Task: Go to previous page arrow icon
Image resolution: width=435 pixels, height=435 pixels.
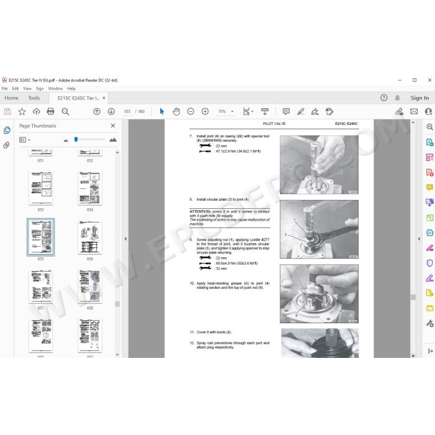Action: 96,111
